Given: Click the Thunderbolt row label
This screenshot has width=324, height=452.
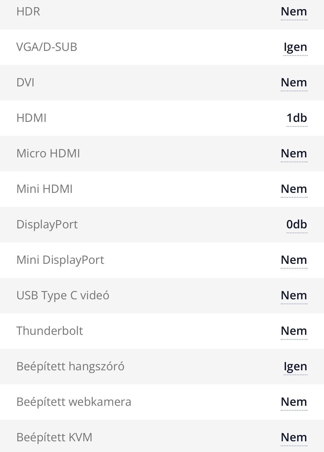Looking at the screenshot, I should click(x=50, y=331).
